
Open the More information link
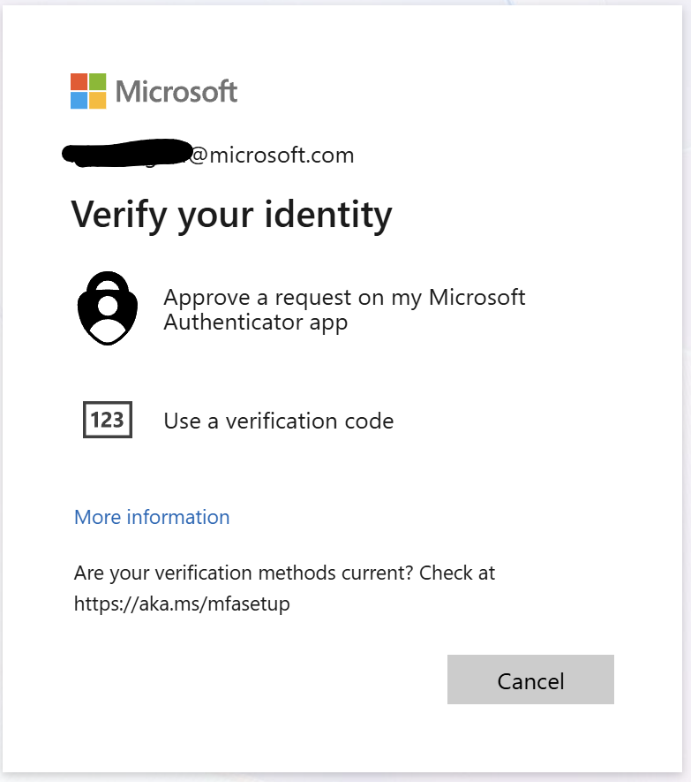coord(152,517)
